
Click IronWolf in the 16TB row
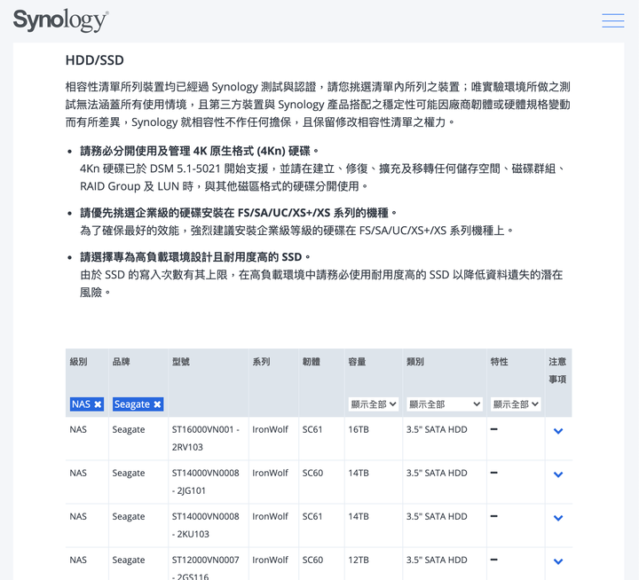click(x=270, y=430)
